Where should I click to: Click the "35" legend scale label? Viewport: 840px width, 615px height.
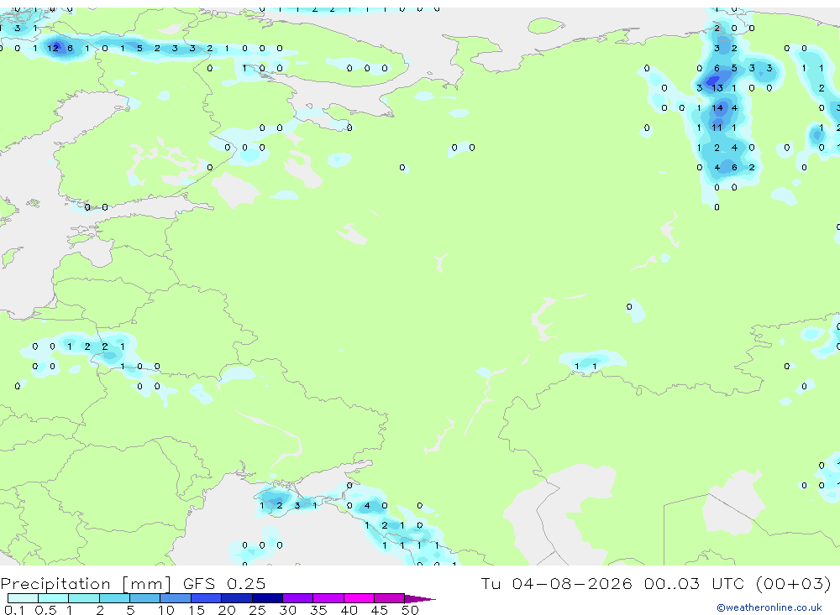click(x=318, y=610)
